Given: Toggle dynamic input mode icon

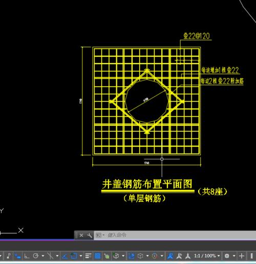Looking at the screenshot, I should point(17,256).
